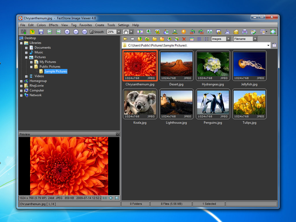This screenshot has height=222, width=296.
Task: Select the Network item in tree
Action: point(36,95)
